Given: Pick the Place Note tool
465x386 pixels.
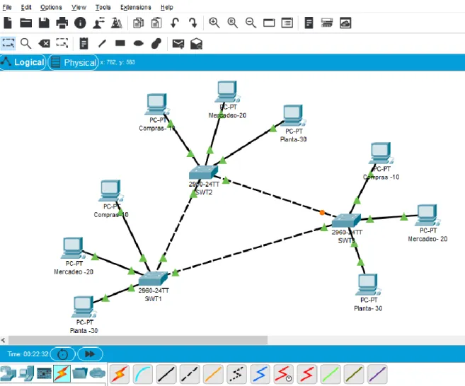Looking at the screenshot, I should coord(84,44).
